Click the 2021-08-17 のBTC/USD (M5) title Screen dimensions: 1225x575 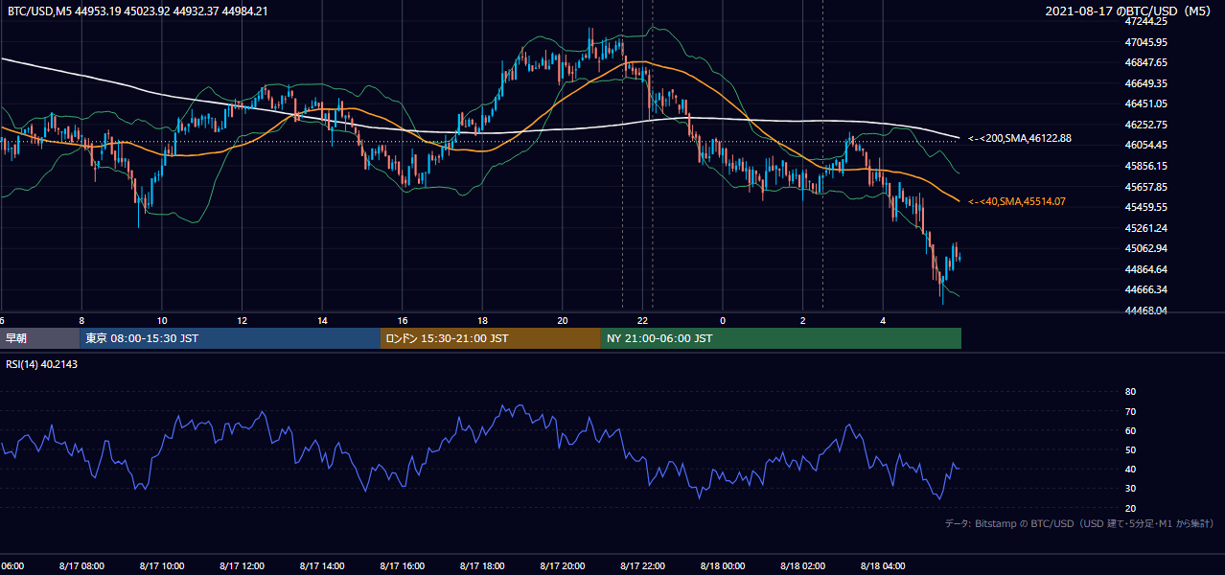point(1131,11)
